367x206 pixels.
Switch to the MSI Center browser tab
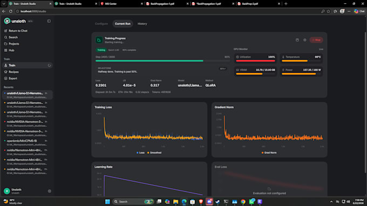click(122, 4)
